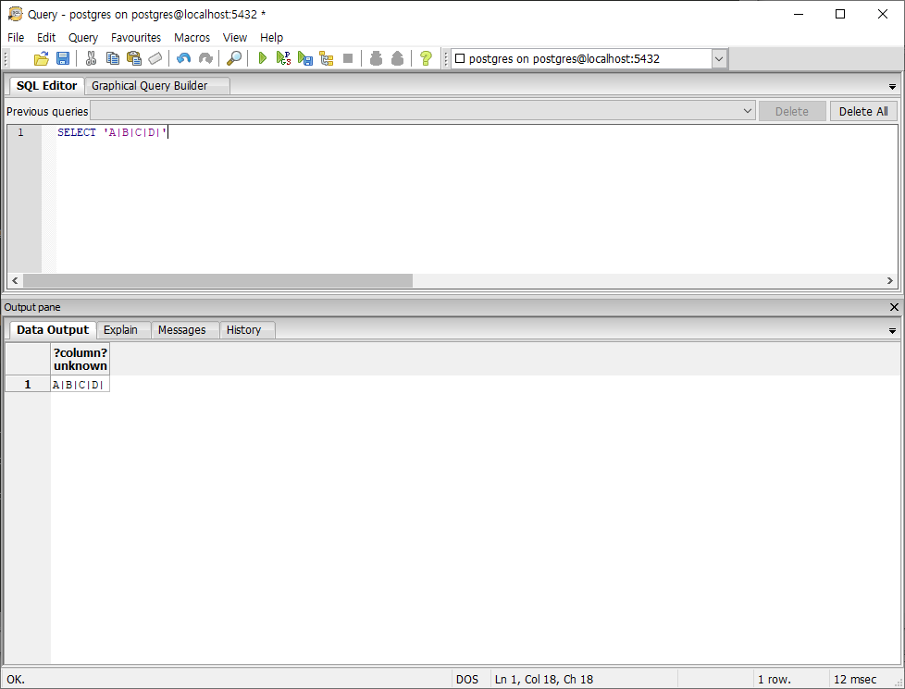905x689 pixels.
Task: Click the Rollback transaction icon
Action: pos(397,58)
